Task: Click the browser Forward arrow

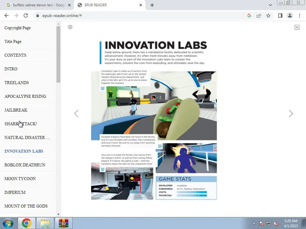Action: coord(16,16)
